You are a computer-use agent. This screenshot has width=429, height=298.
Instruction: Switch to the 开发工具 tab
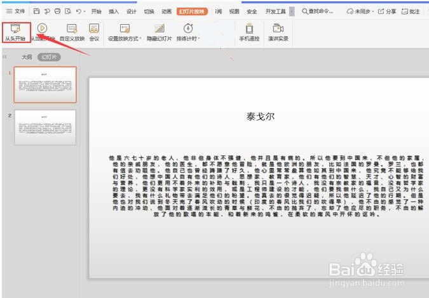point(275,11)
